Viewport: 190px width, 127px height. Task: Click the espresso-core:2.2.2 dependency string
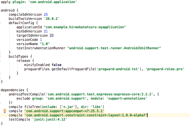pyautogui.click(x=99, y=94)
